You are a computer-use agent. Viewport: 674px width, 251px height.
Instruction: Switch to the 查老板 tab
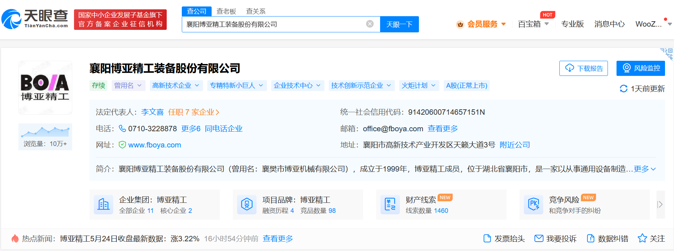point(226,12)
